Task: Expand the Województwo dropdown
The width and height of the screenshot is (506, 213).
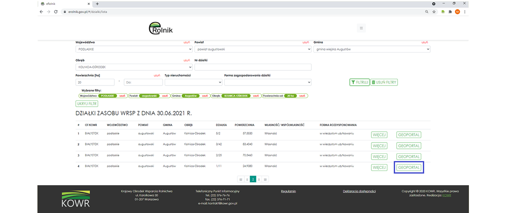Action: (x=134, y=49)
